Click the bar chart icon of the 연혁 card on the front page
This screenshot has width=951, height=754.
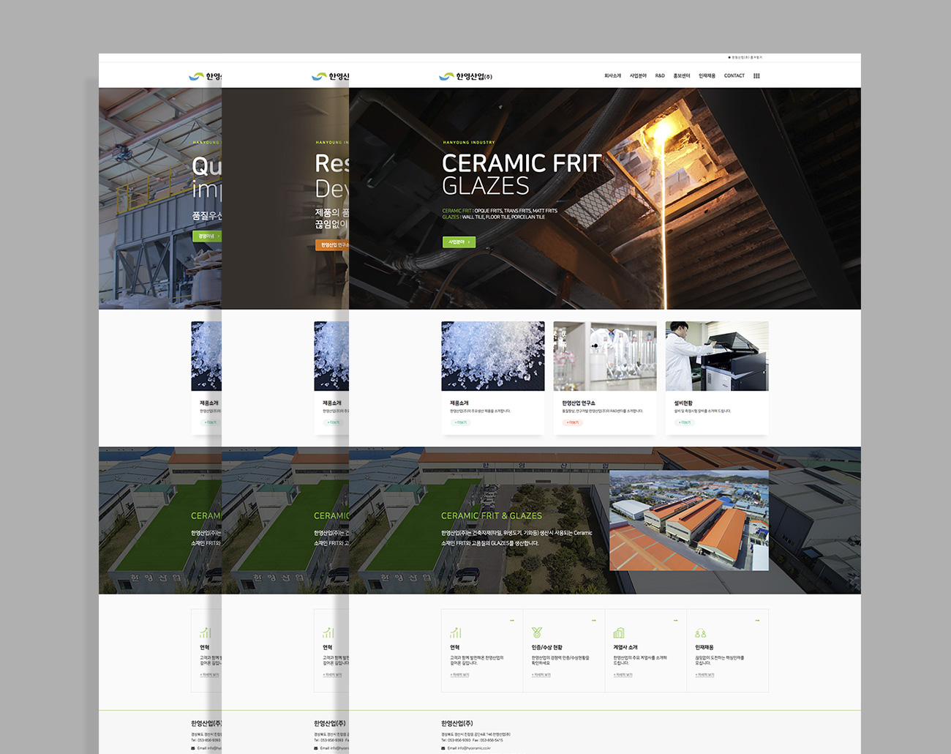(x=455, y=632)
